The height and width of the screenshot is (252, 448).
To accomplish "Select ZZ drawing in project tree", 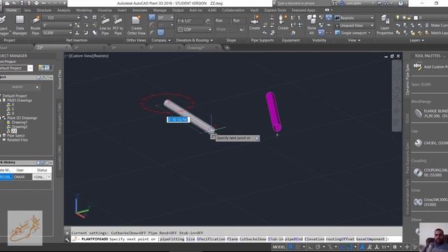I will point(14,131).
